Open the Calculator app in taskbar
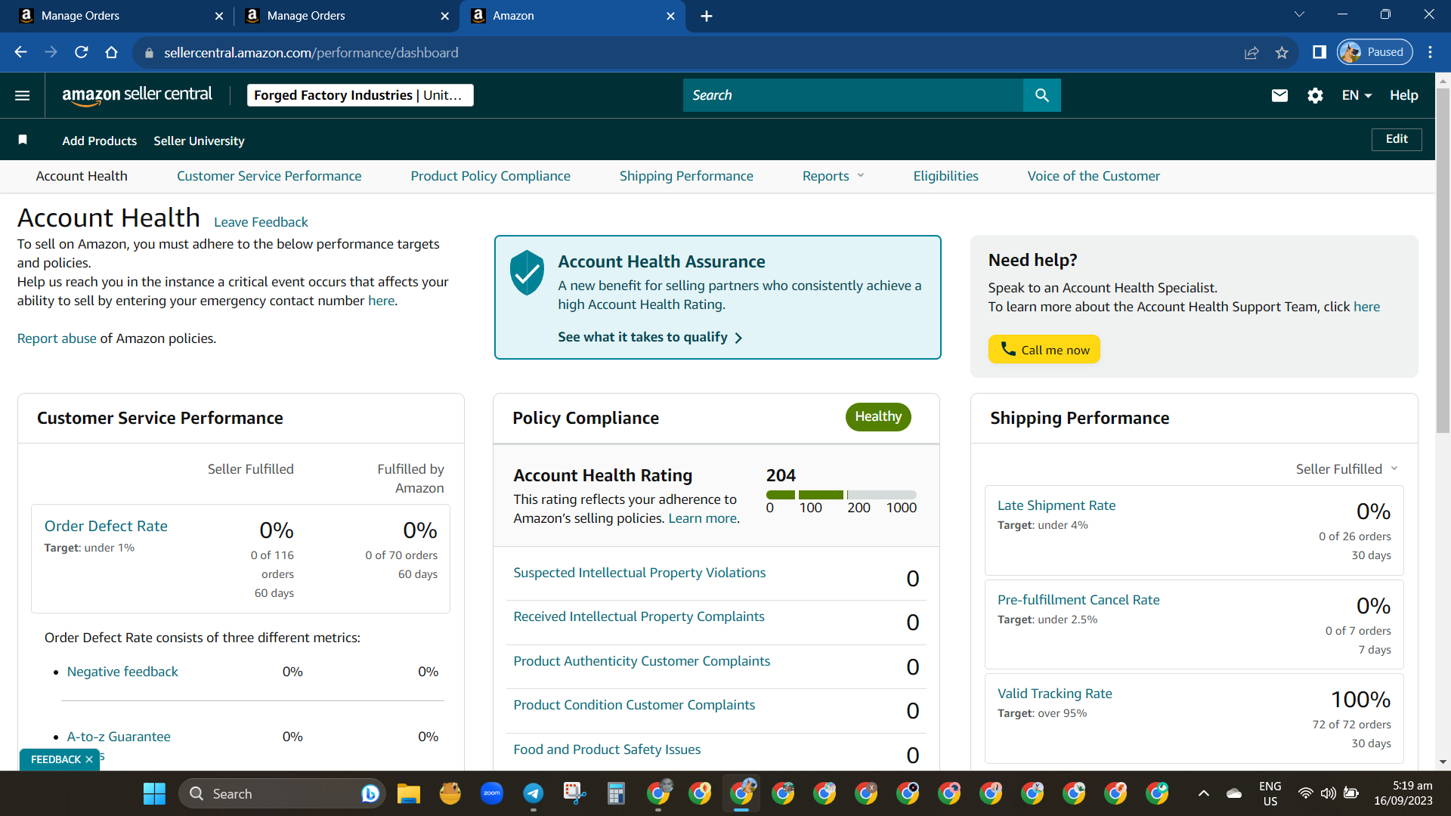This screenshot has width=1451, height=816. [617, 793]
